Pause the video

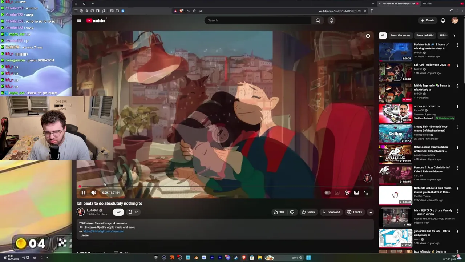tap(83, 193)
